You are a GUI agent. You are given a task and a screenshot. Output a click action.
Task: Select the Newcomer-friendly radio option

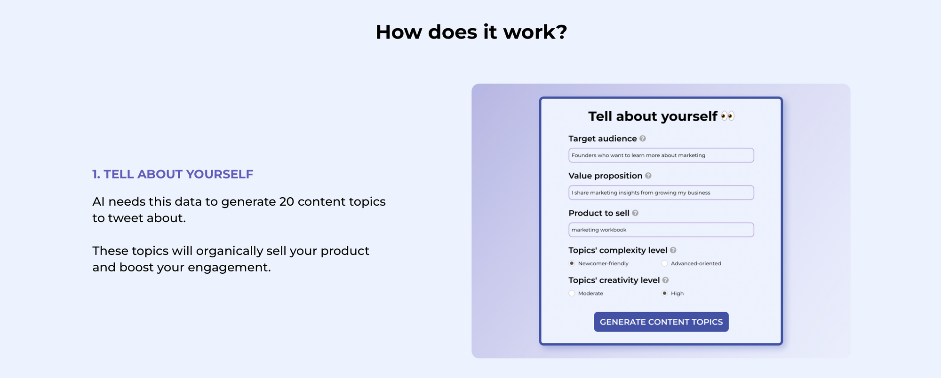pos(572,263)
